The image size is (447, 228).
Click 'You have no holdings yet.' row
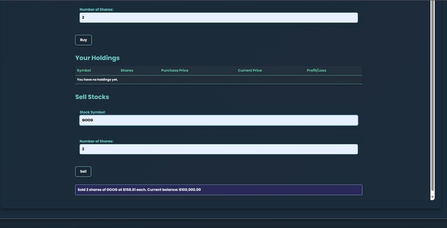pyautogui.click(x=219, y=80)
